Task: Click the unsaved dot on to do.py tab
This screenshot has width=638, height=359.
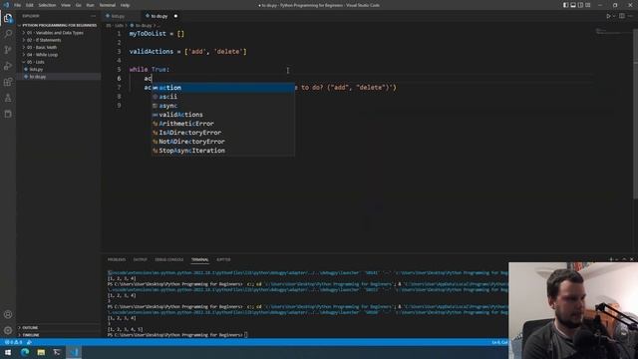Action: 175,16
